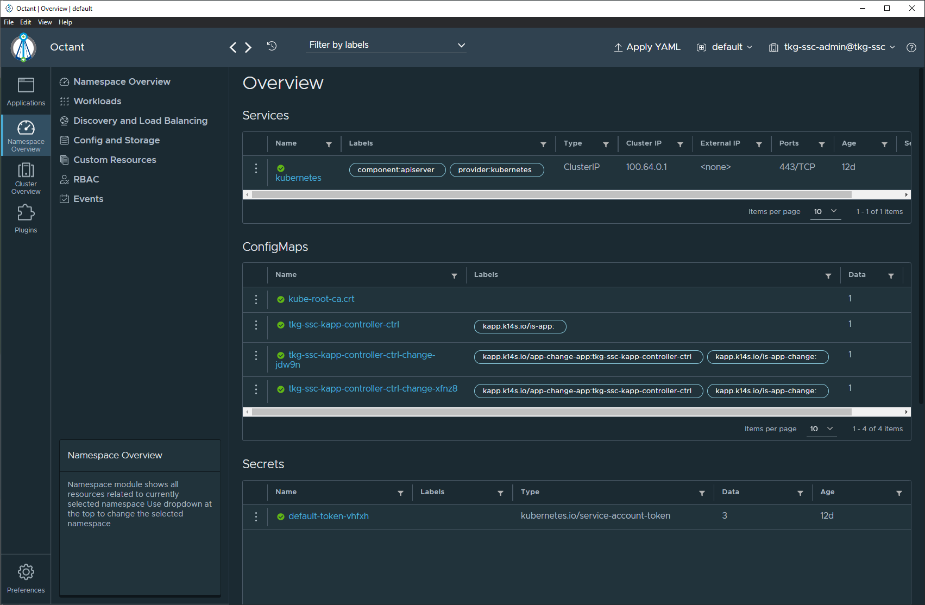This screenshot has width=925, height=605.
Task: Change Services items per page dropdown
Action: 825,212
